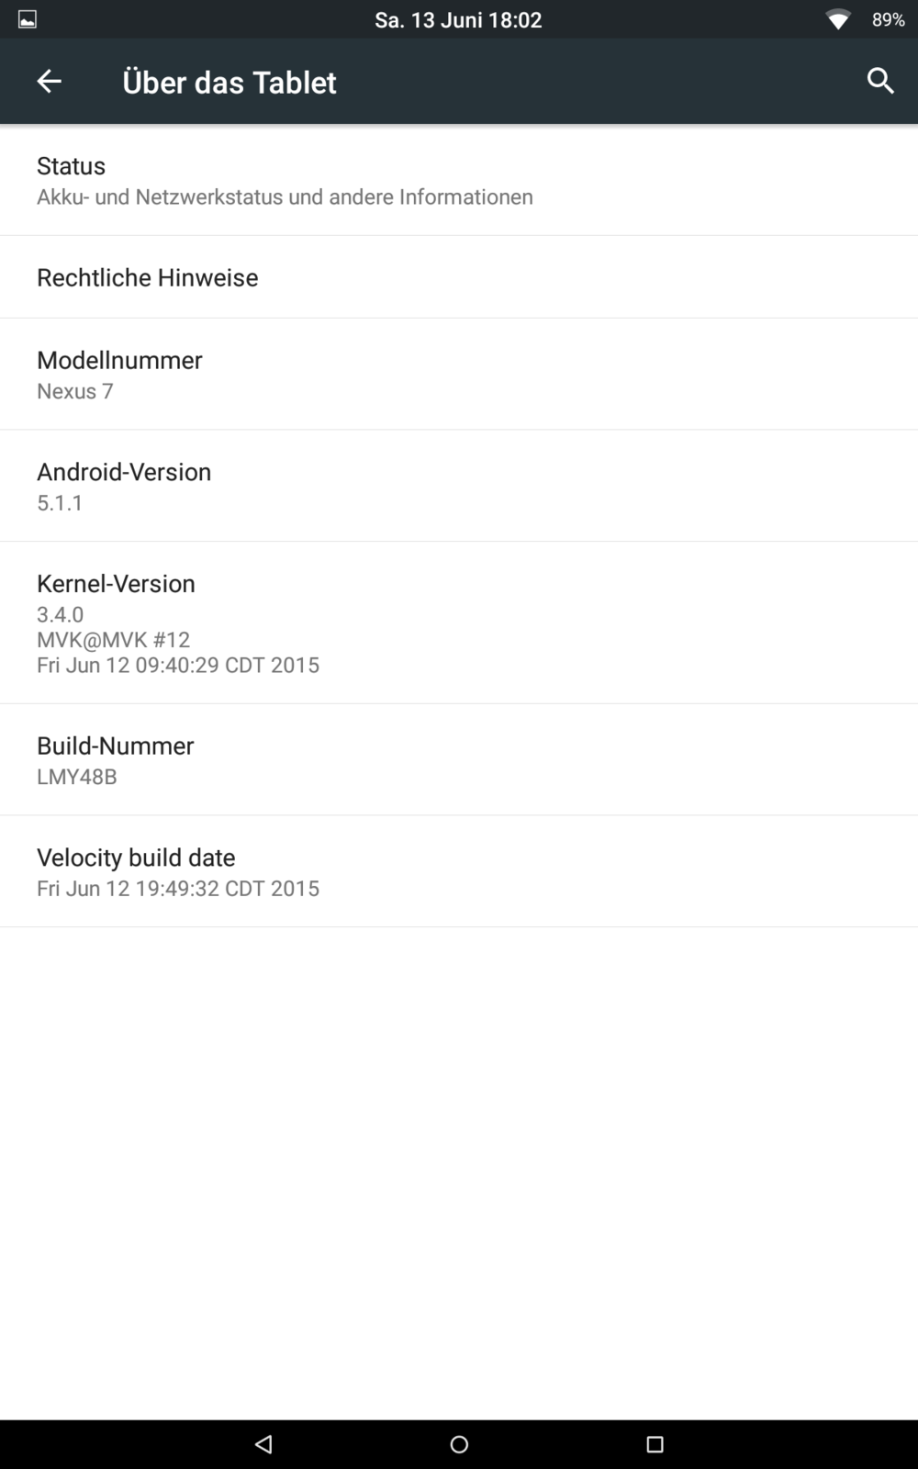The image size is (918, 1469).
Task: Tap the date and time in status bar
Action: tap(458, 19)
